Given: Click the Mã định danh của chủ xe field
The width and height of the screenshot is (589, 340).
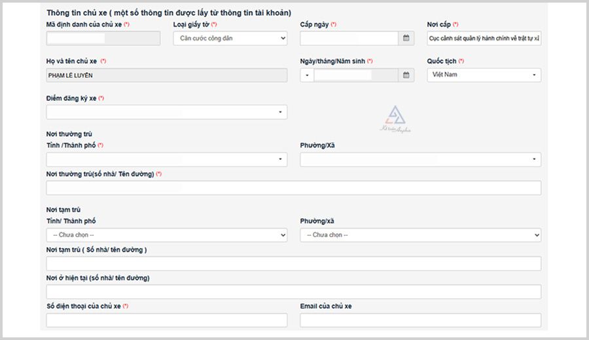Looking at the screenshot, I should coord(103,39).
